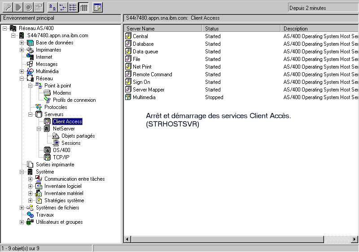The width and height of the screenshot is (359, 252).
Task: Click the TCP/IP server icon
Action: [x=47, y=157]
